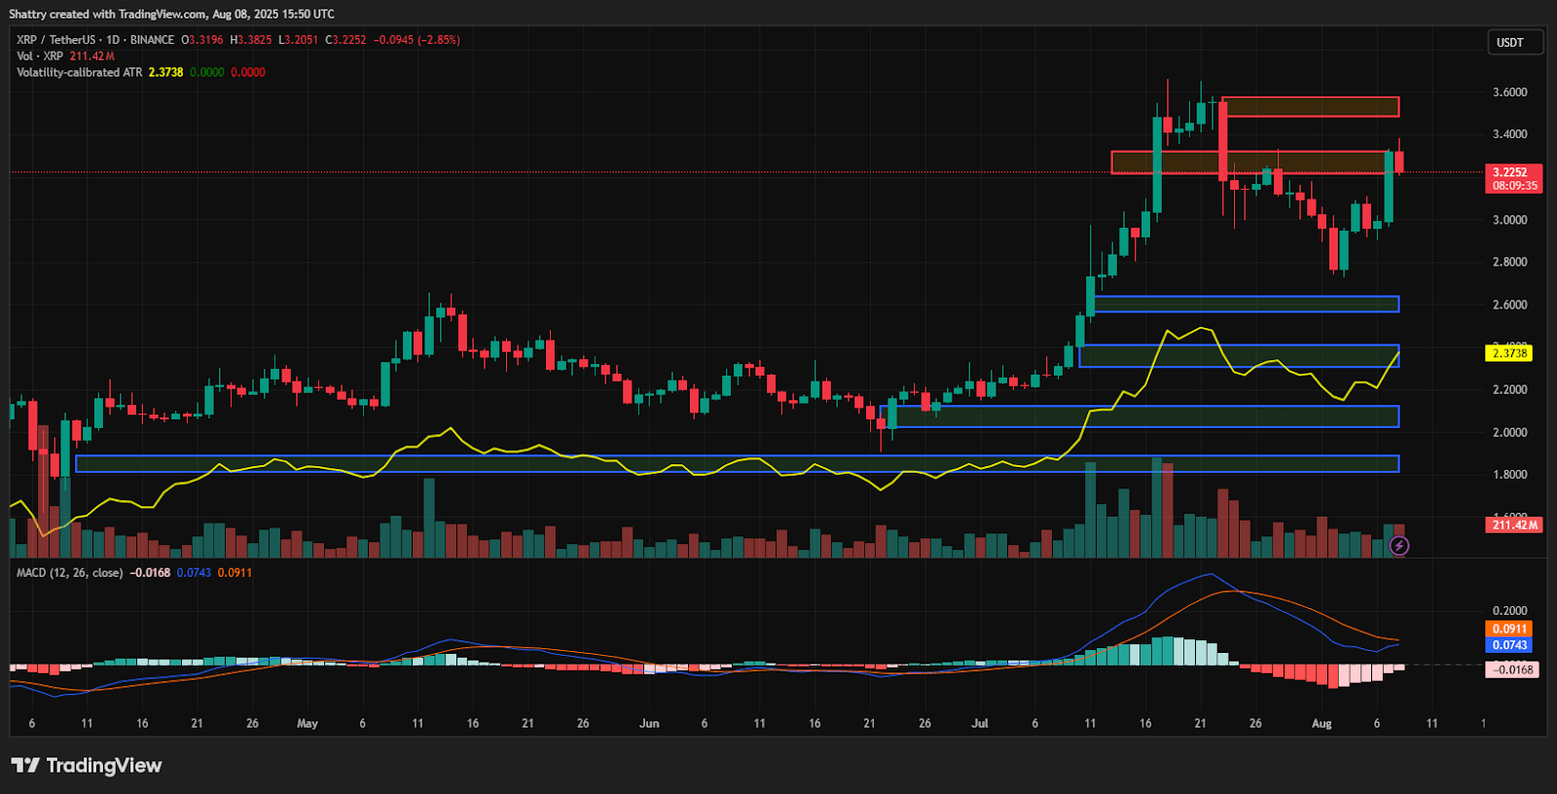Click the yellow 2.3738 value in ATR legend
Image resolution: width=1557 pixels, height=794 pixels.
[x=165, y=72]
